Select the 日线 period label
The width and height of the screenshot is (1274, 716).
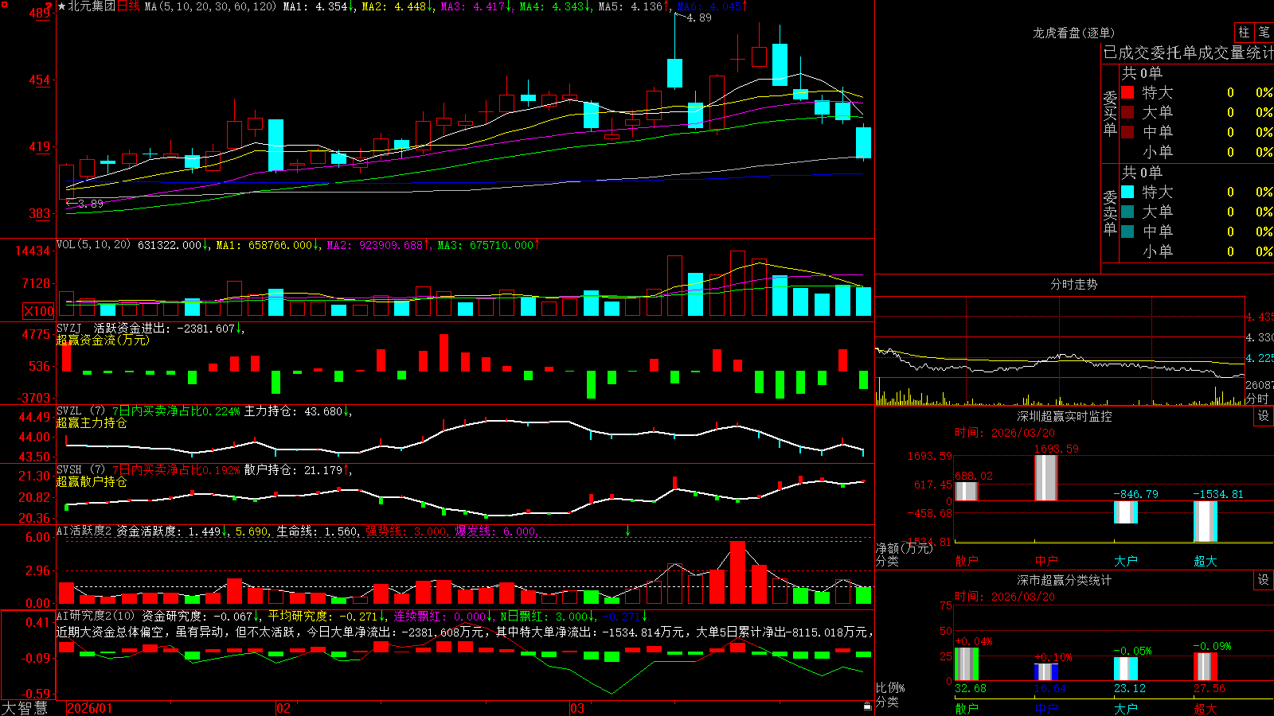[x=128, y=6]
